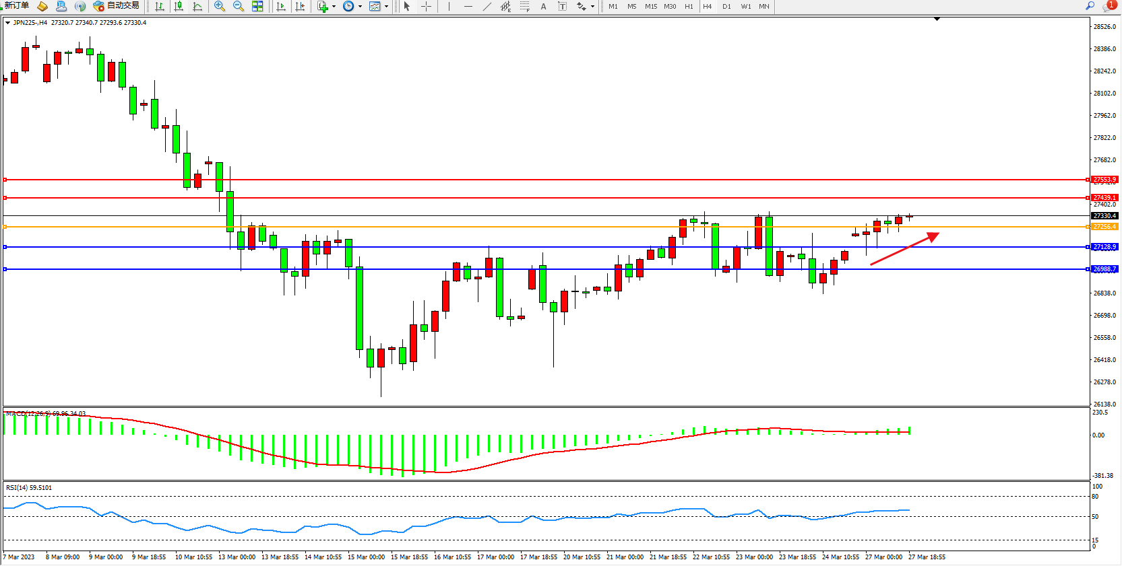Screen dimensions: 1122x566
Task: Click the New Order button
Action: [16, 6]
